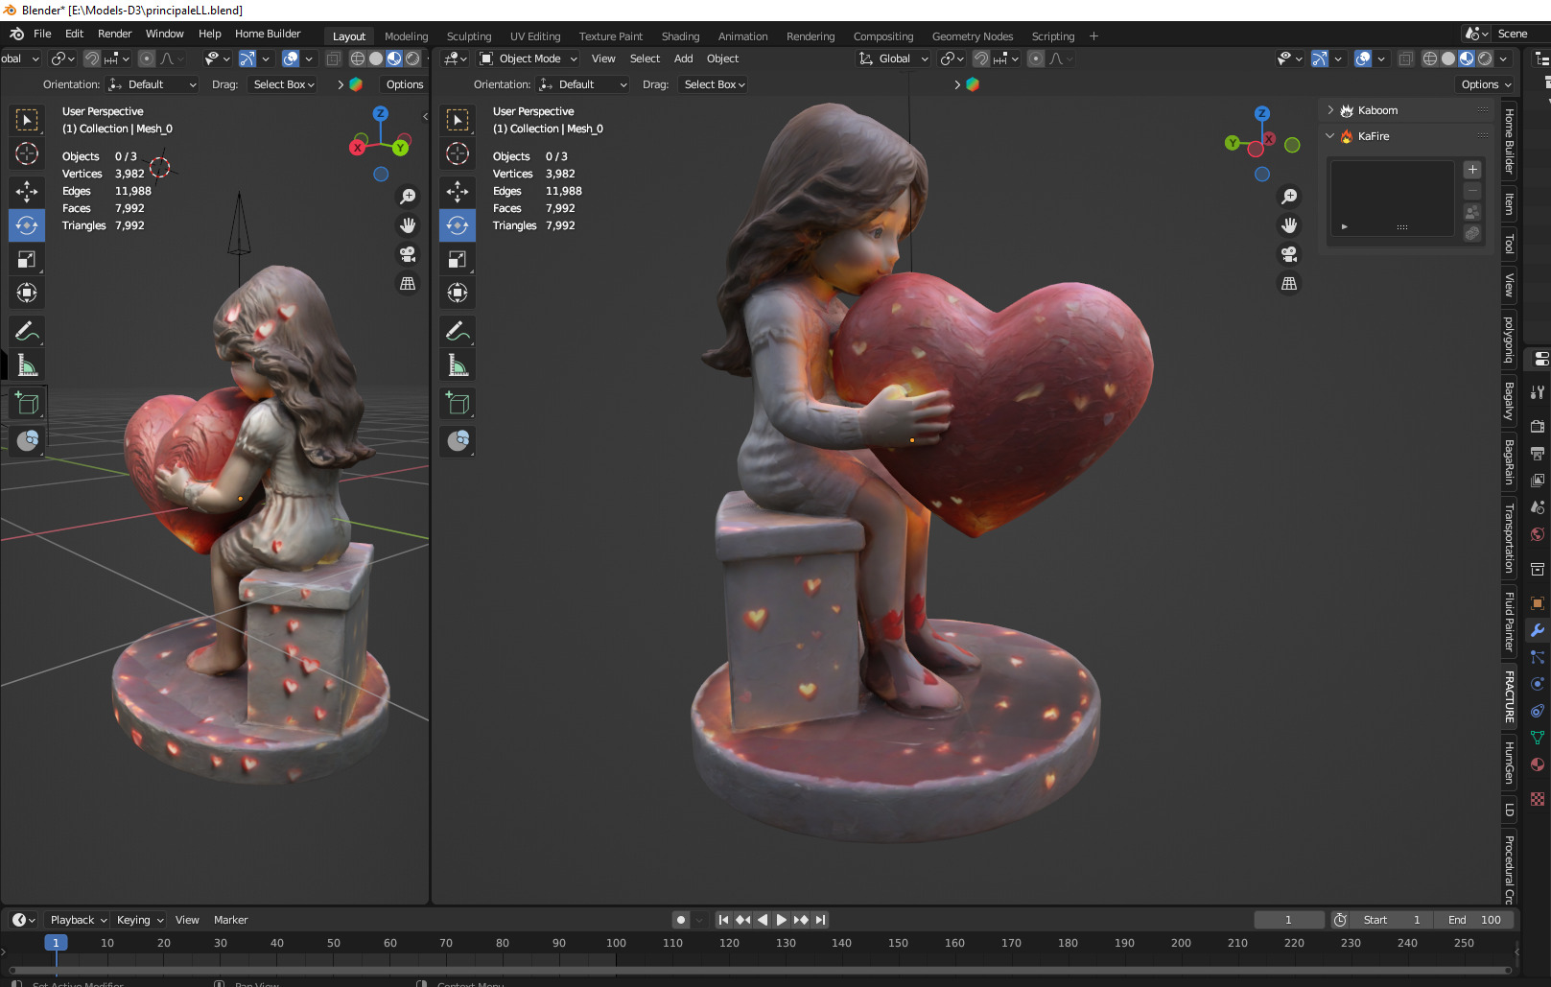Click the navigation axis gizmo Z in right viewport
Screen dimensions: 1551x987
1262,113
